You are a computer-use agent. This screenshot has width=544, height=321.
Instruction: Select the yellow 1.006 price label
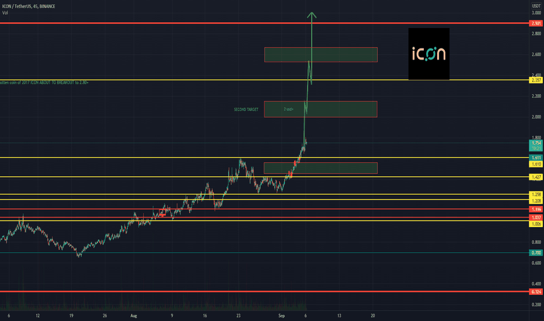pos(536,224)
